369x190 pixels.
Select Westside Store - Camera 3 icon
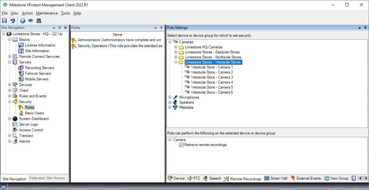tap(187, 77)
